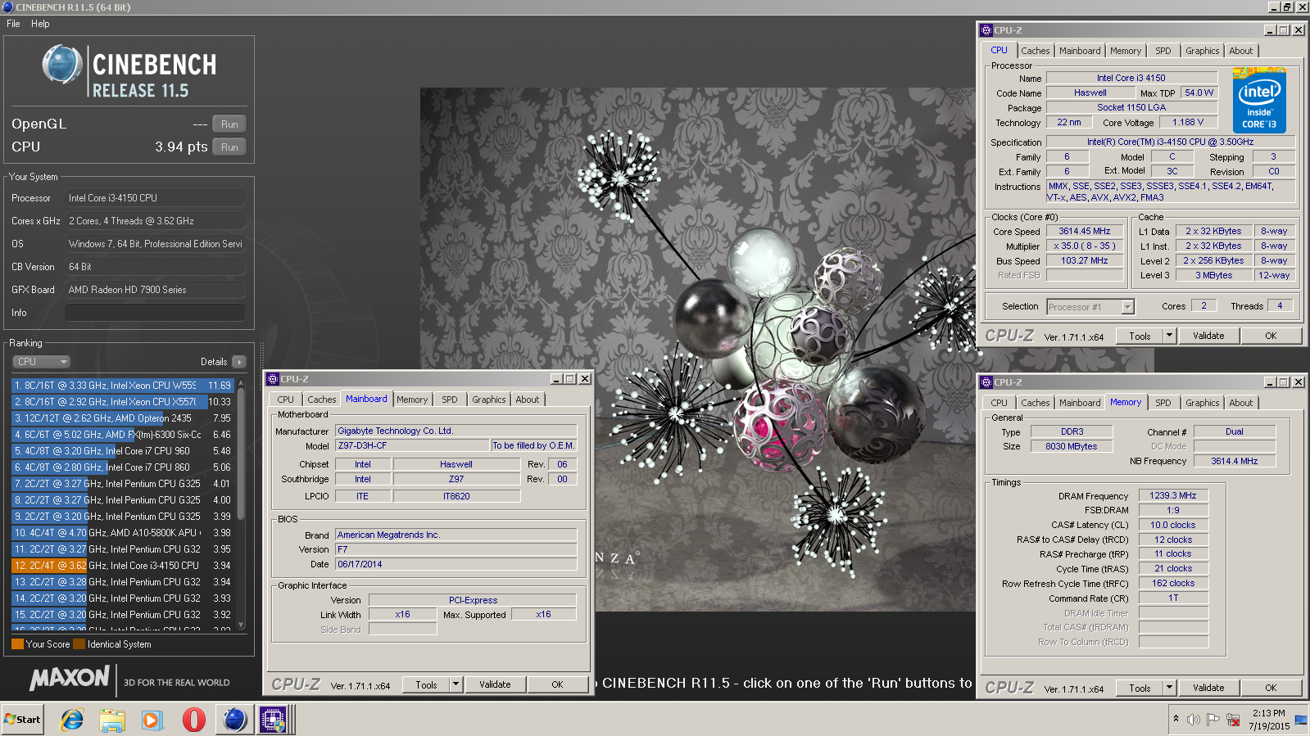
Task: Click the clock showing 2:13 PM
Action: tap(1268, 713)
